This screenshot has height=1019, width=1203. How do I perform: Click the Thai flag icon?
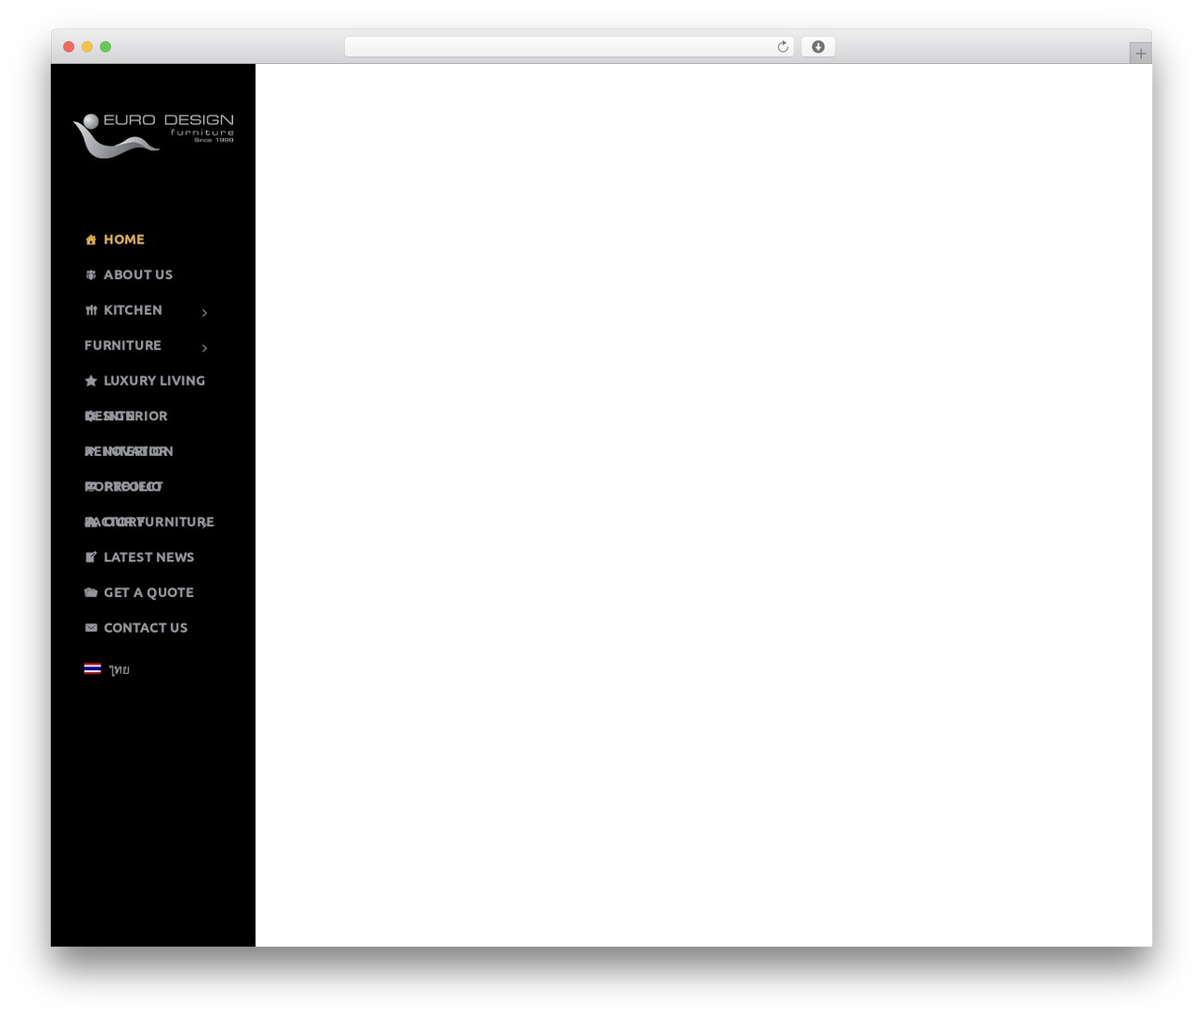click(92, 669)
